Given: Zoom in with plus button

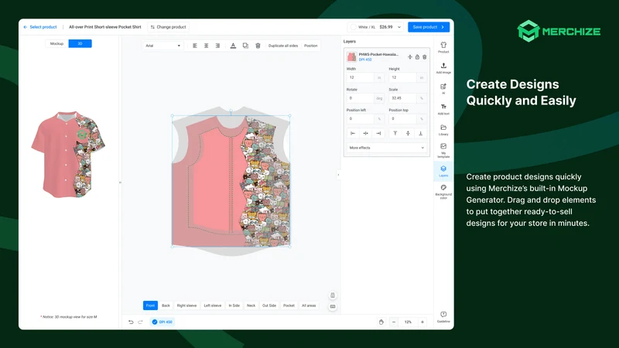Looking at the screenshot, I should coord(422,322).
